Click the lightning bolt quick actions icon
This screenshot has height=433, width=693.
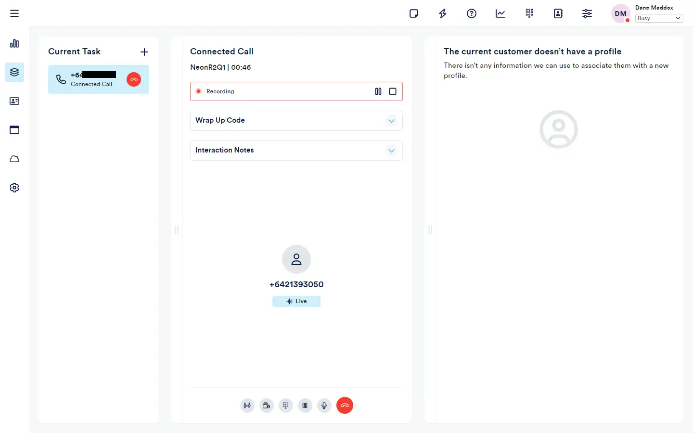(x=443, y=13)
